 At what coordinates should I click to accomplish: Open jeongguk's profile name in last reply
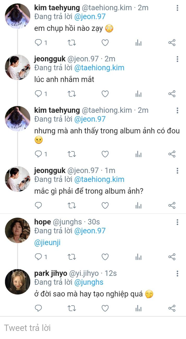pyautogui.click(x=50, y=170)
